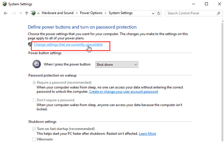Screen dimensions: 224x142
Task: Click the Search Control Panel field
Action: [x=191, y=13]
